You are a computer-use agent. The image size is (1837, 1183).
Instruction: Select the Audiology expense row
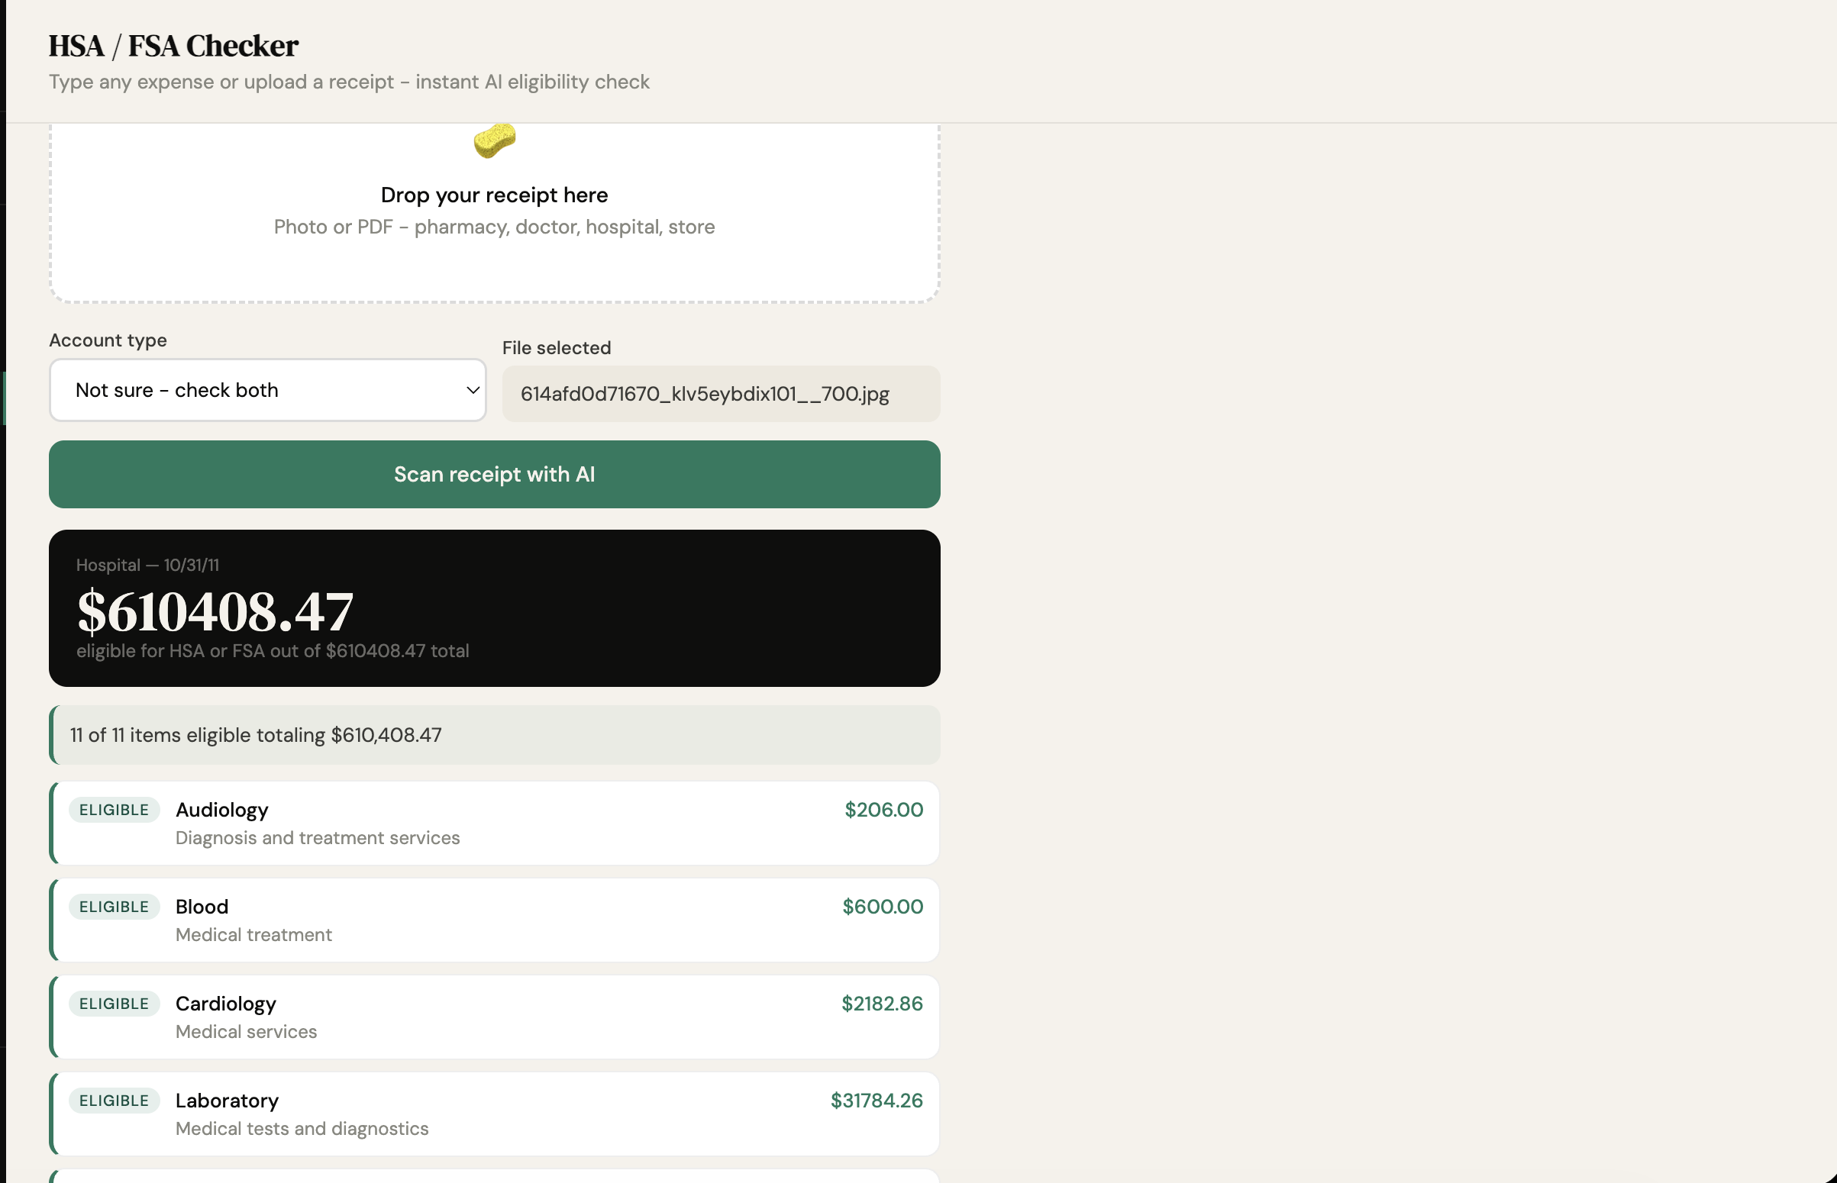click(x=494, y=822)
